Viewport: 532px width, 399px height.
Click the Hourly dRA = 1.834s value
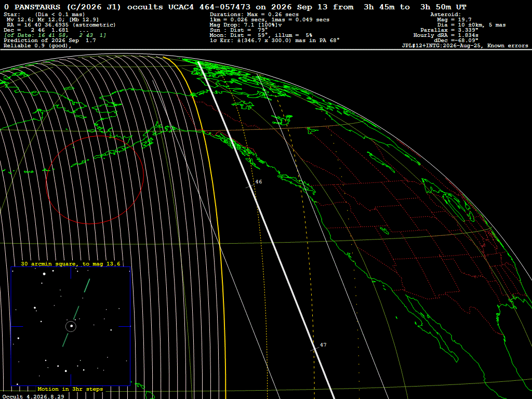point(446,35)
